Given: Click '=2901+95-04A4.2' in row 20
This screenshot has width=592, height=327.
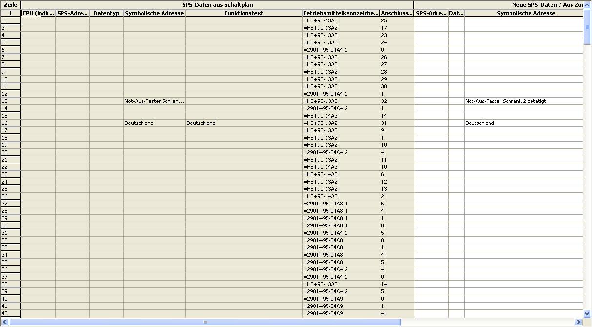Looking at the screenshot, I should pos(341,152).
